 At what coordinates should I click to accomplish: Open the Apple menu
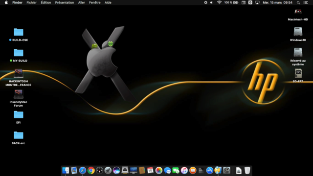[6, 2]
